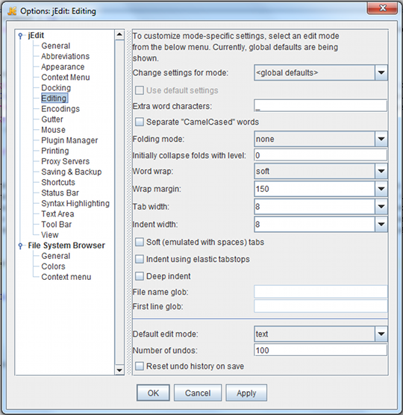Open the Change settings for mode dropdown
The height and width of the screenshot is (415, 403).
tap(320, 72)
